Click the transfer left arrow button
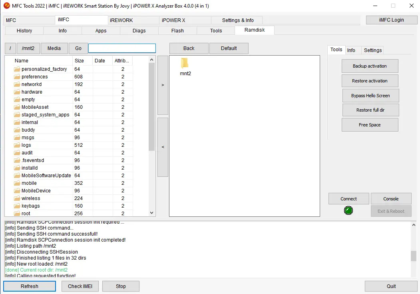Viewport: 420px width, 294px height. 163,147
